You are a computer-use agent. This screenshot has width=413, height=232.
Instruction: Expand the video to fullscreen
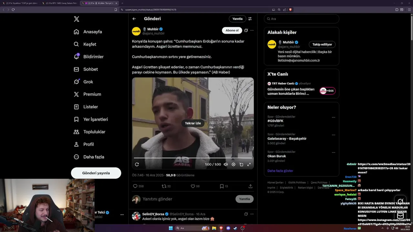(249, 164)
